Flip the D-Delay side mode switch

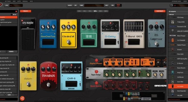coord(118,42)
